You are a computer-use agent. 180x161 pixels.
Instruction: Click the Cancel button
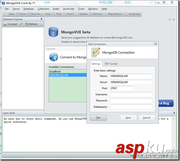[147, 118]
